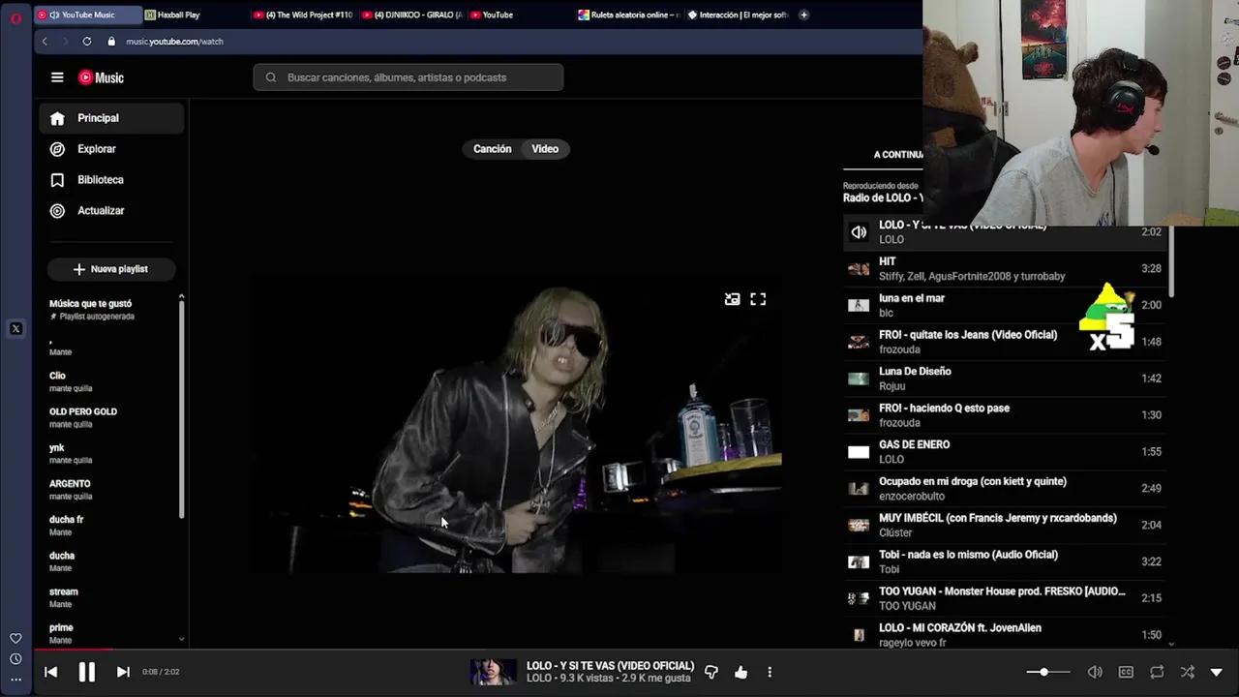Like the playing song with thumbs up
The width and height of the screenshot is (1239, 697).
pyautogui.click(x=740, y=672)
